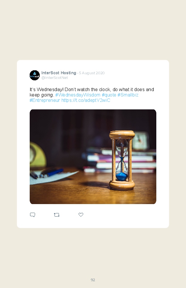Screen dimensions: 186x288
Task: Click the blue sand in the hourglass
Action: coord(122,176)
